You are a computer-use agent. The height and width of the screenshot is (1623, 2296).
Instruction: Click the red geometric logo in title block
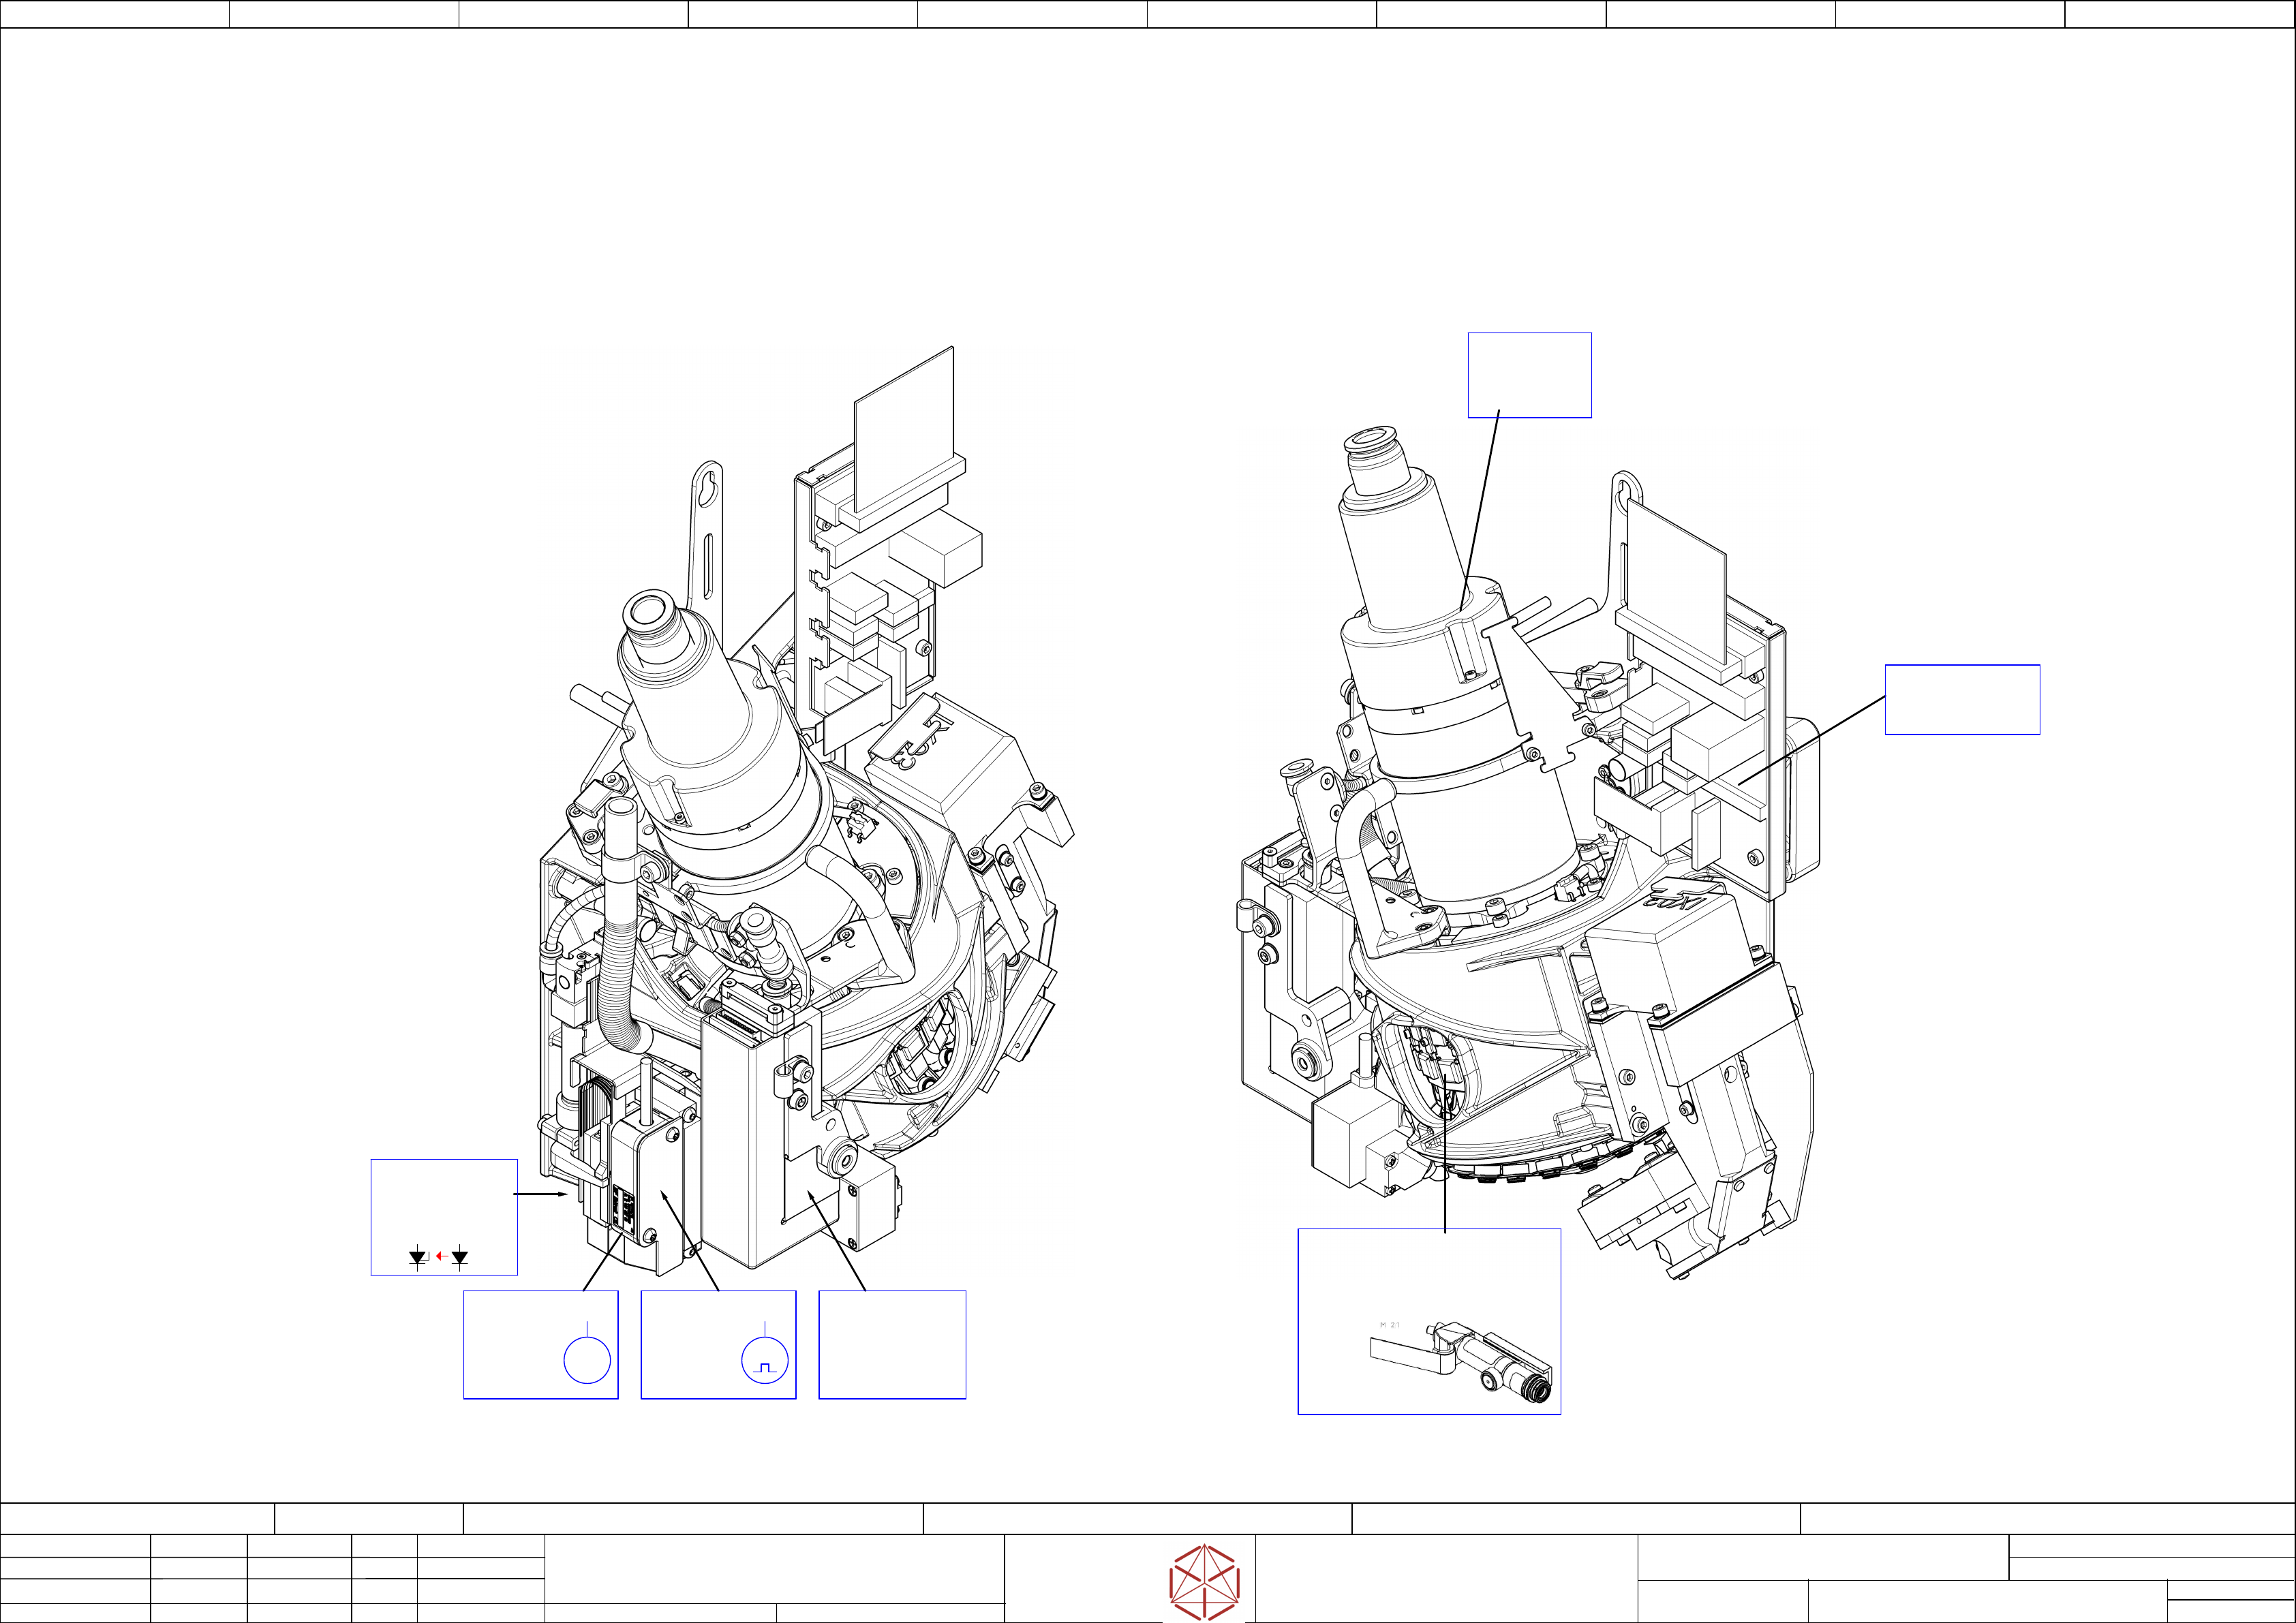click(1204, 1581)
